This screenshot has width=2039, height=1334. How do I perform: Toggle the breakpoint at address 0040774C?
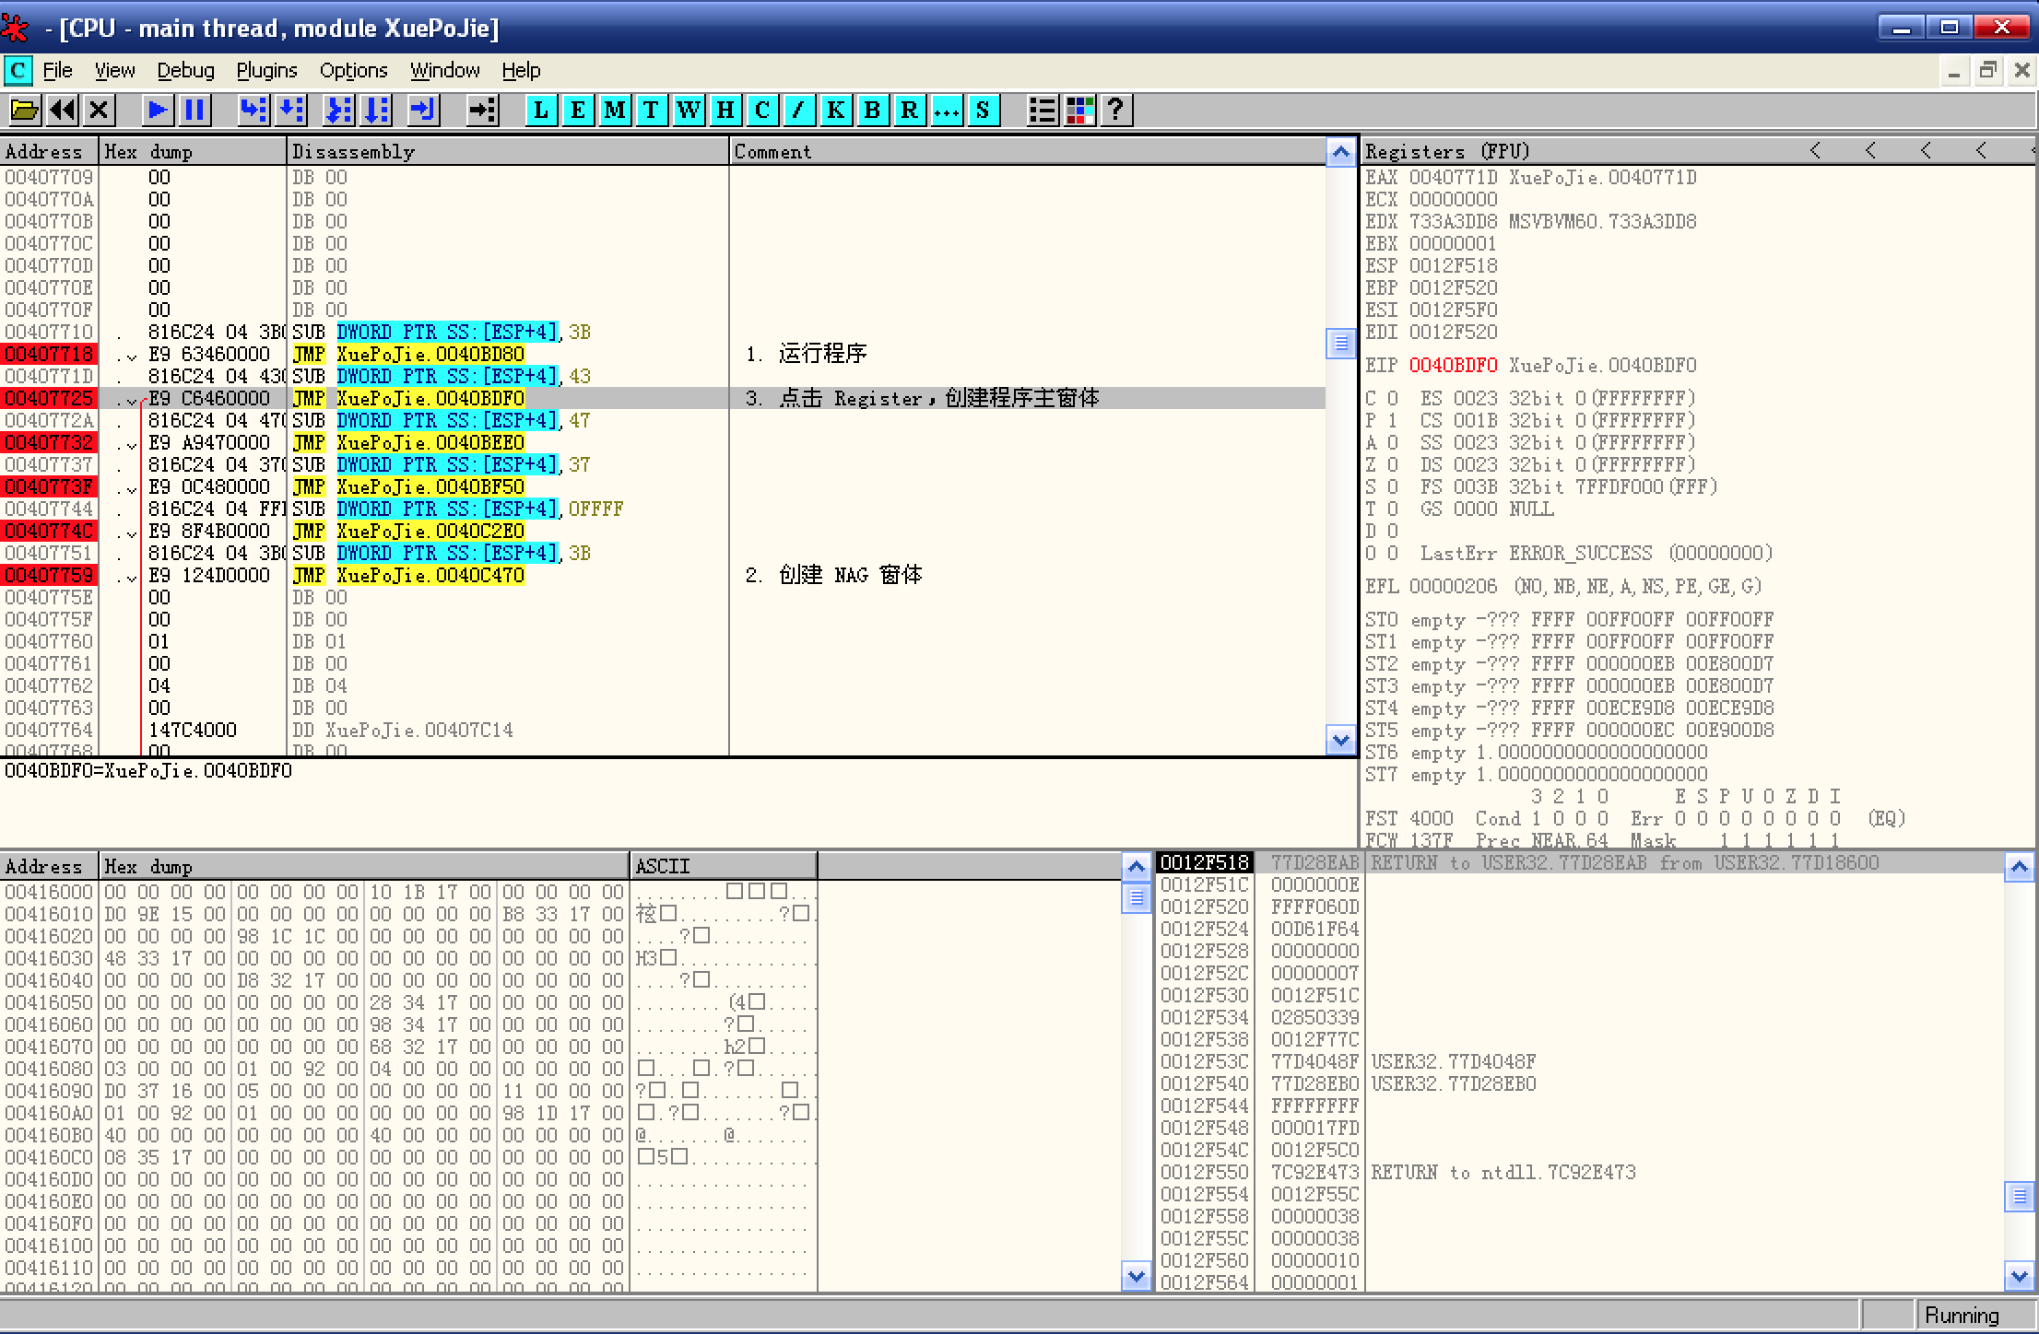tap(48, 531)
